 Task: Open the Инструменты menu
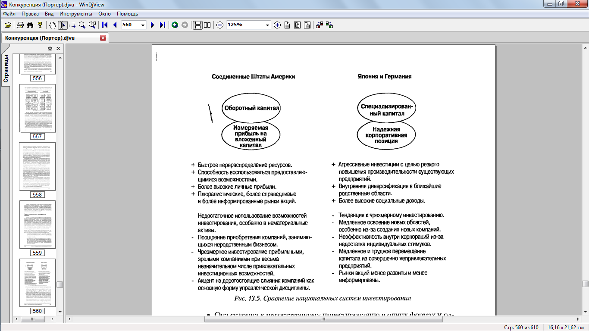pos(76,14)
